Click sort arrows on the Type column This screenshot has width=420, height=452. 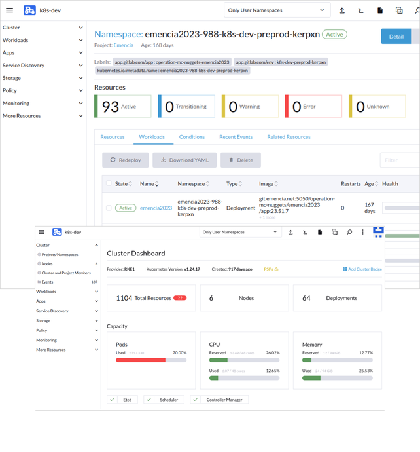(241, 184)
